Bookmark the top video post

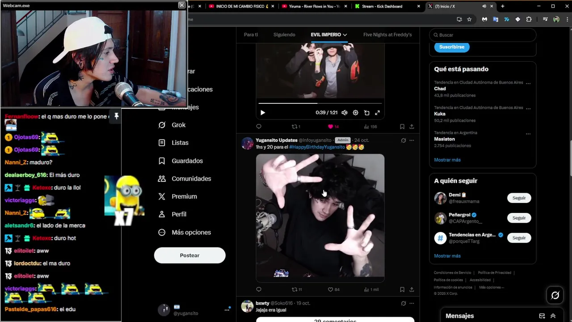click(x=402, y=127)
